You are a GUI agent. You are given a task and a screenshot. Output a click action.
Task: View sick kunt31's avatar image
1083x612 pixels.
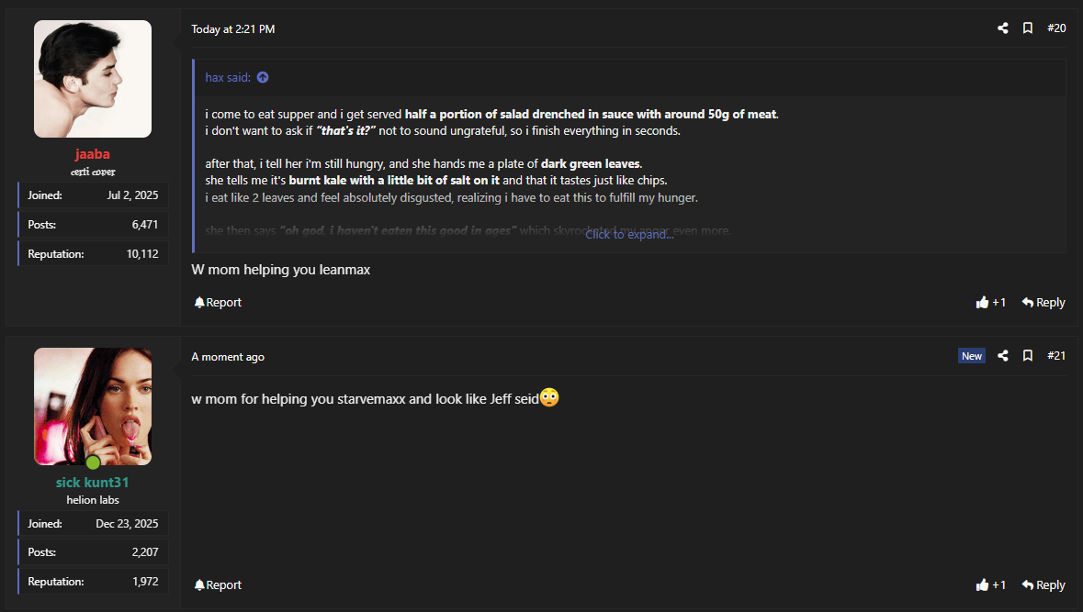(93, 406)
